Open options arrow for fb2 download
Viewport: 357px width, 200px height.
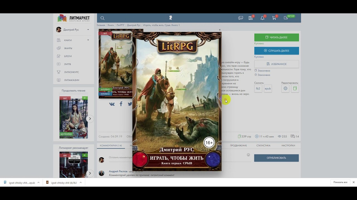click(81, 182)
